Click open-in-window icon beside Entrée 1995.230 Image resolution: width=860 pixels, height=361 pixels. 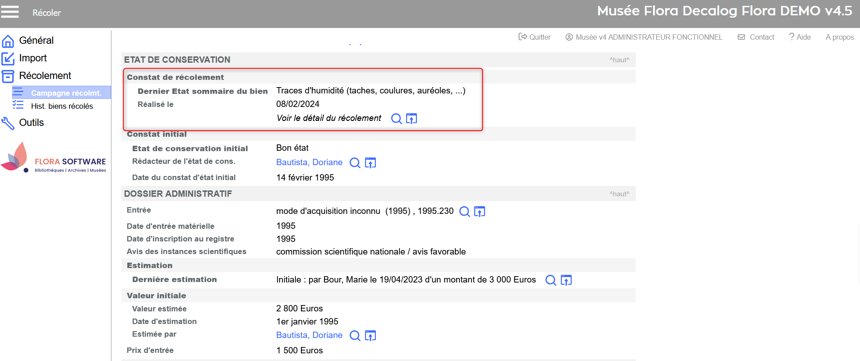(x=479, y=212)
